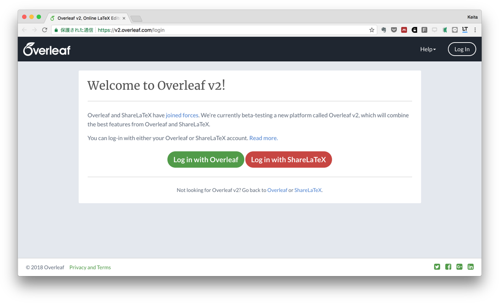Go back to Overleaf via the bottom link
499x303 pixels.
tap(277, 190)
